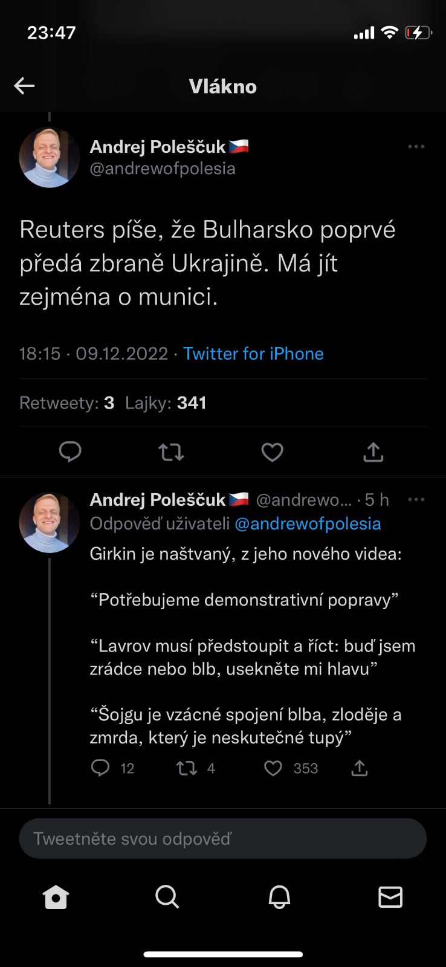
Task: Open more options for the main tweet
Action: pos(416,147)
